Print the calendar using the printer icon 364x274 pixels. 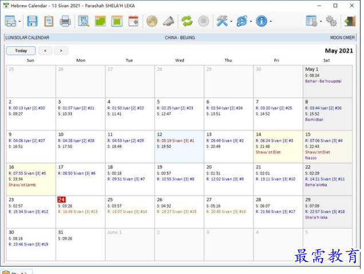(x=65, y=21)
